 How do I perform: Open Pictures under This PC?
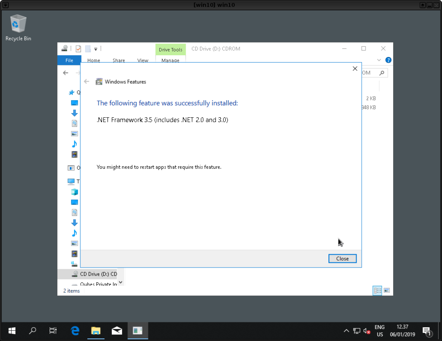74,243
